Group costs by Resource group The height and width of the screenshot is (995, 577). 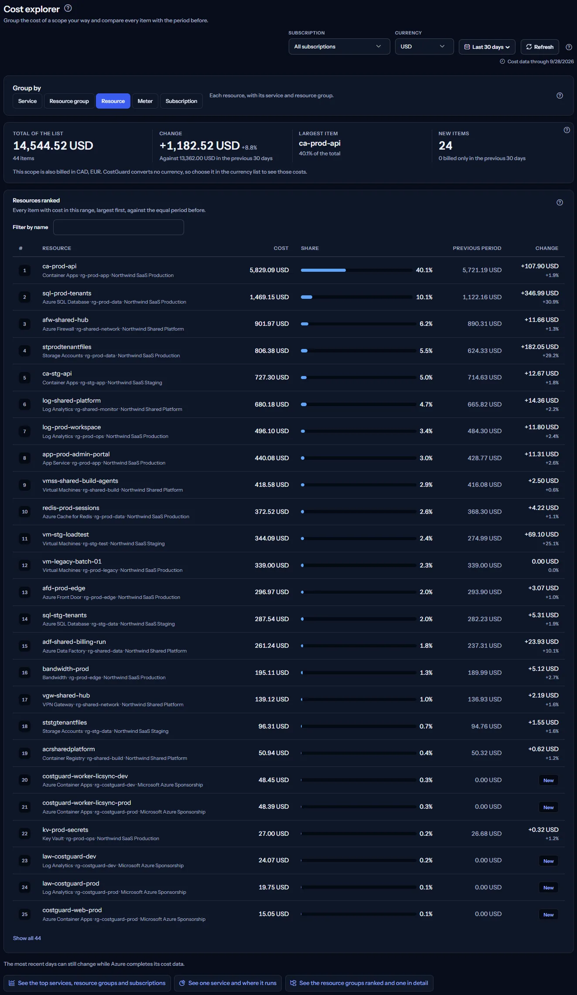tap(69, 101)
